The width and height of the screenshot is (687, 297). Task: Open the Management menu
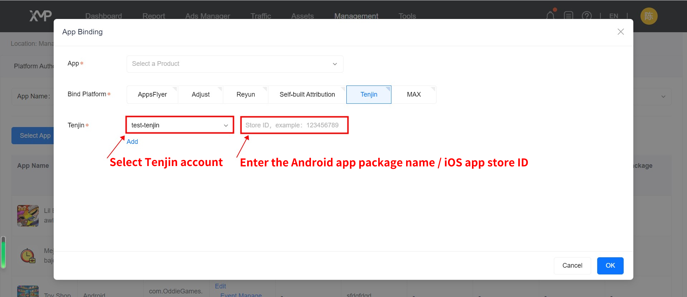click(356, 16)
